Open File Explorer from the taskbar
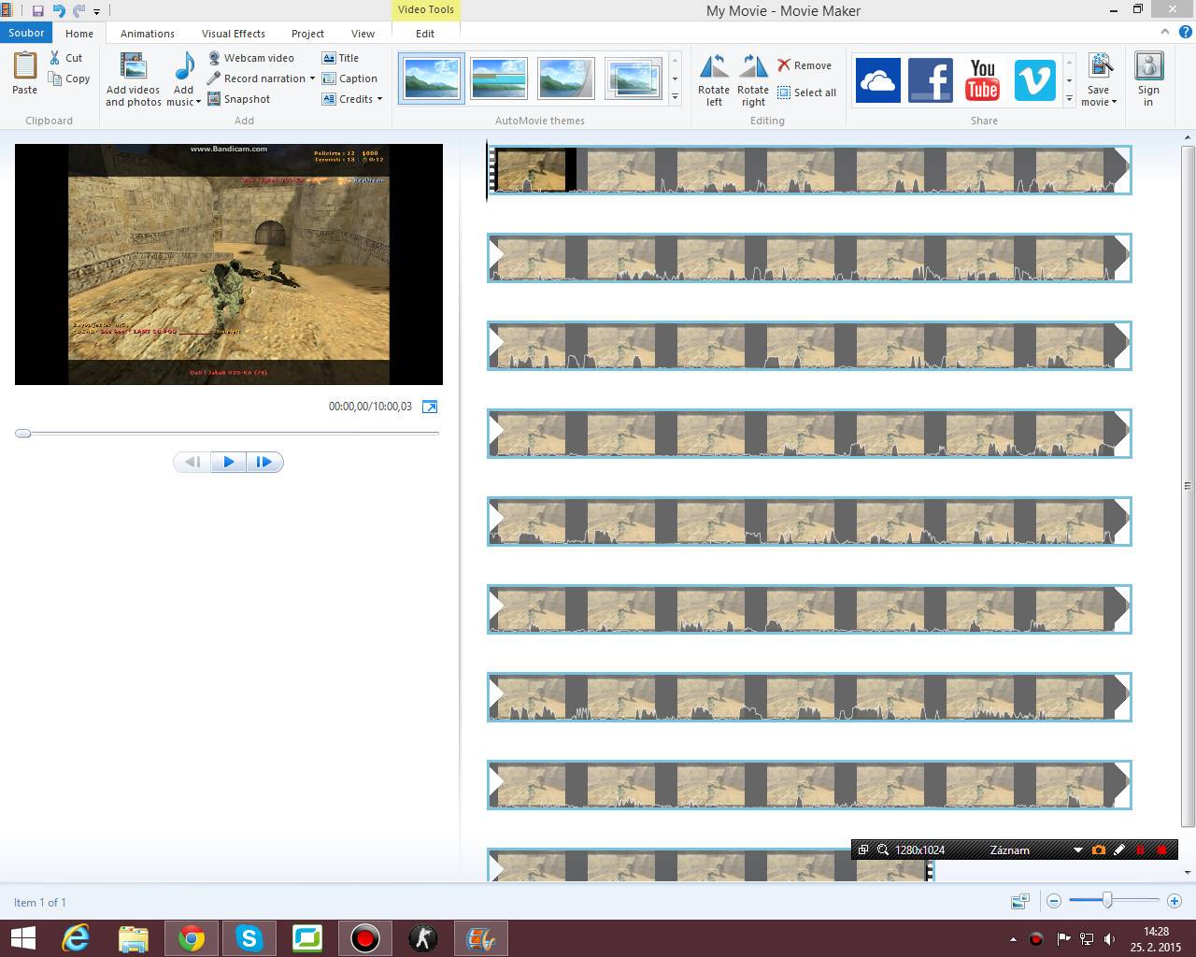Viewport: 1196px width, 957px height. [134, 937]
